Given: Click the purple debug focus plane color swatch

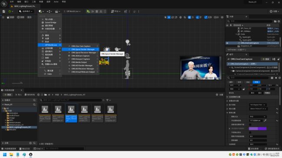Looking at the screenshot, I should [x=258, y=129].
